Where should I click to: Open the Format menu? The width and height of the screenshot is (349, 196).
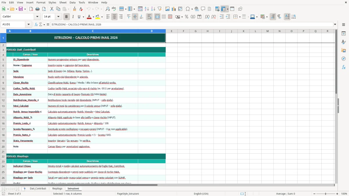pos(41,2)
